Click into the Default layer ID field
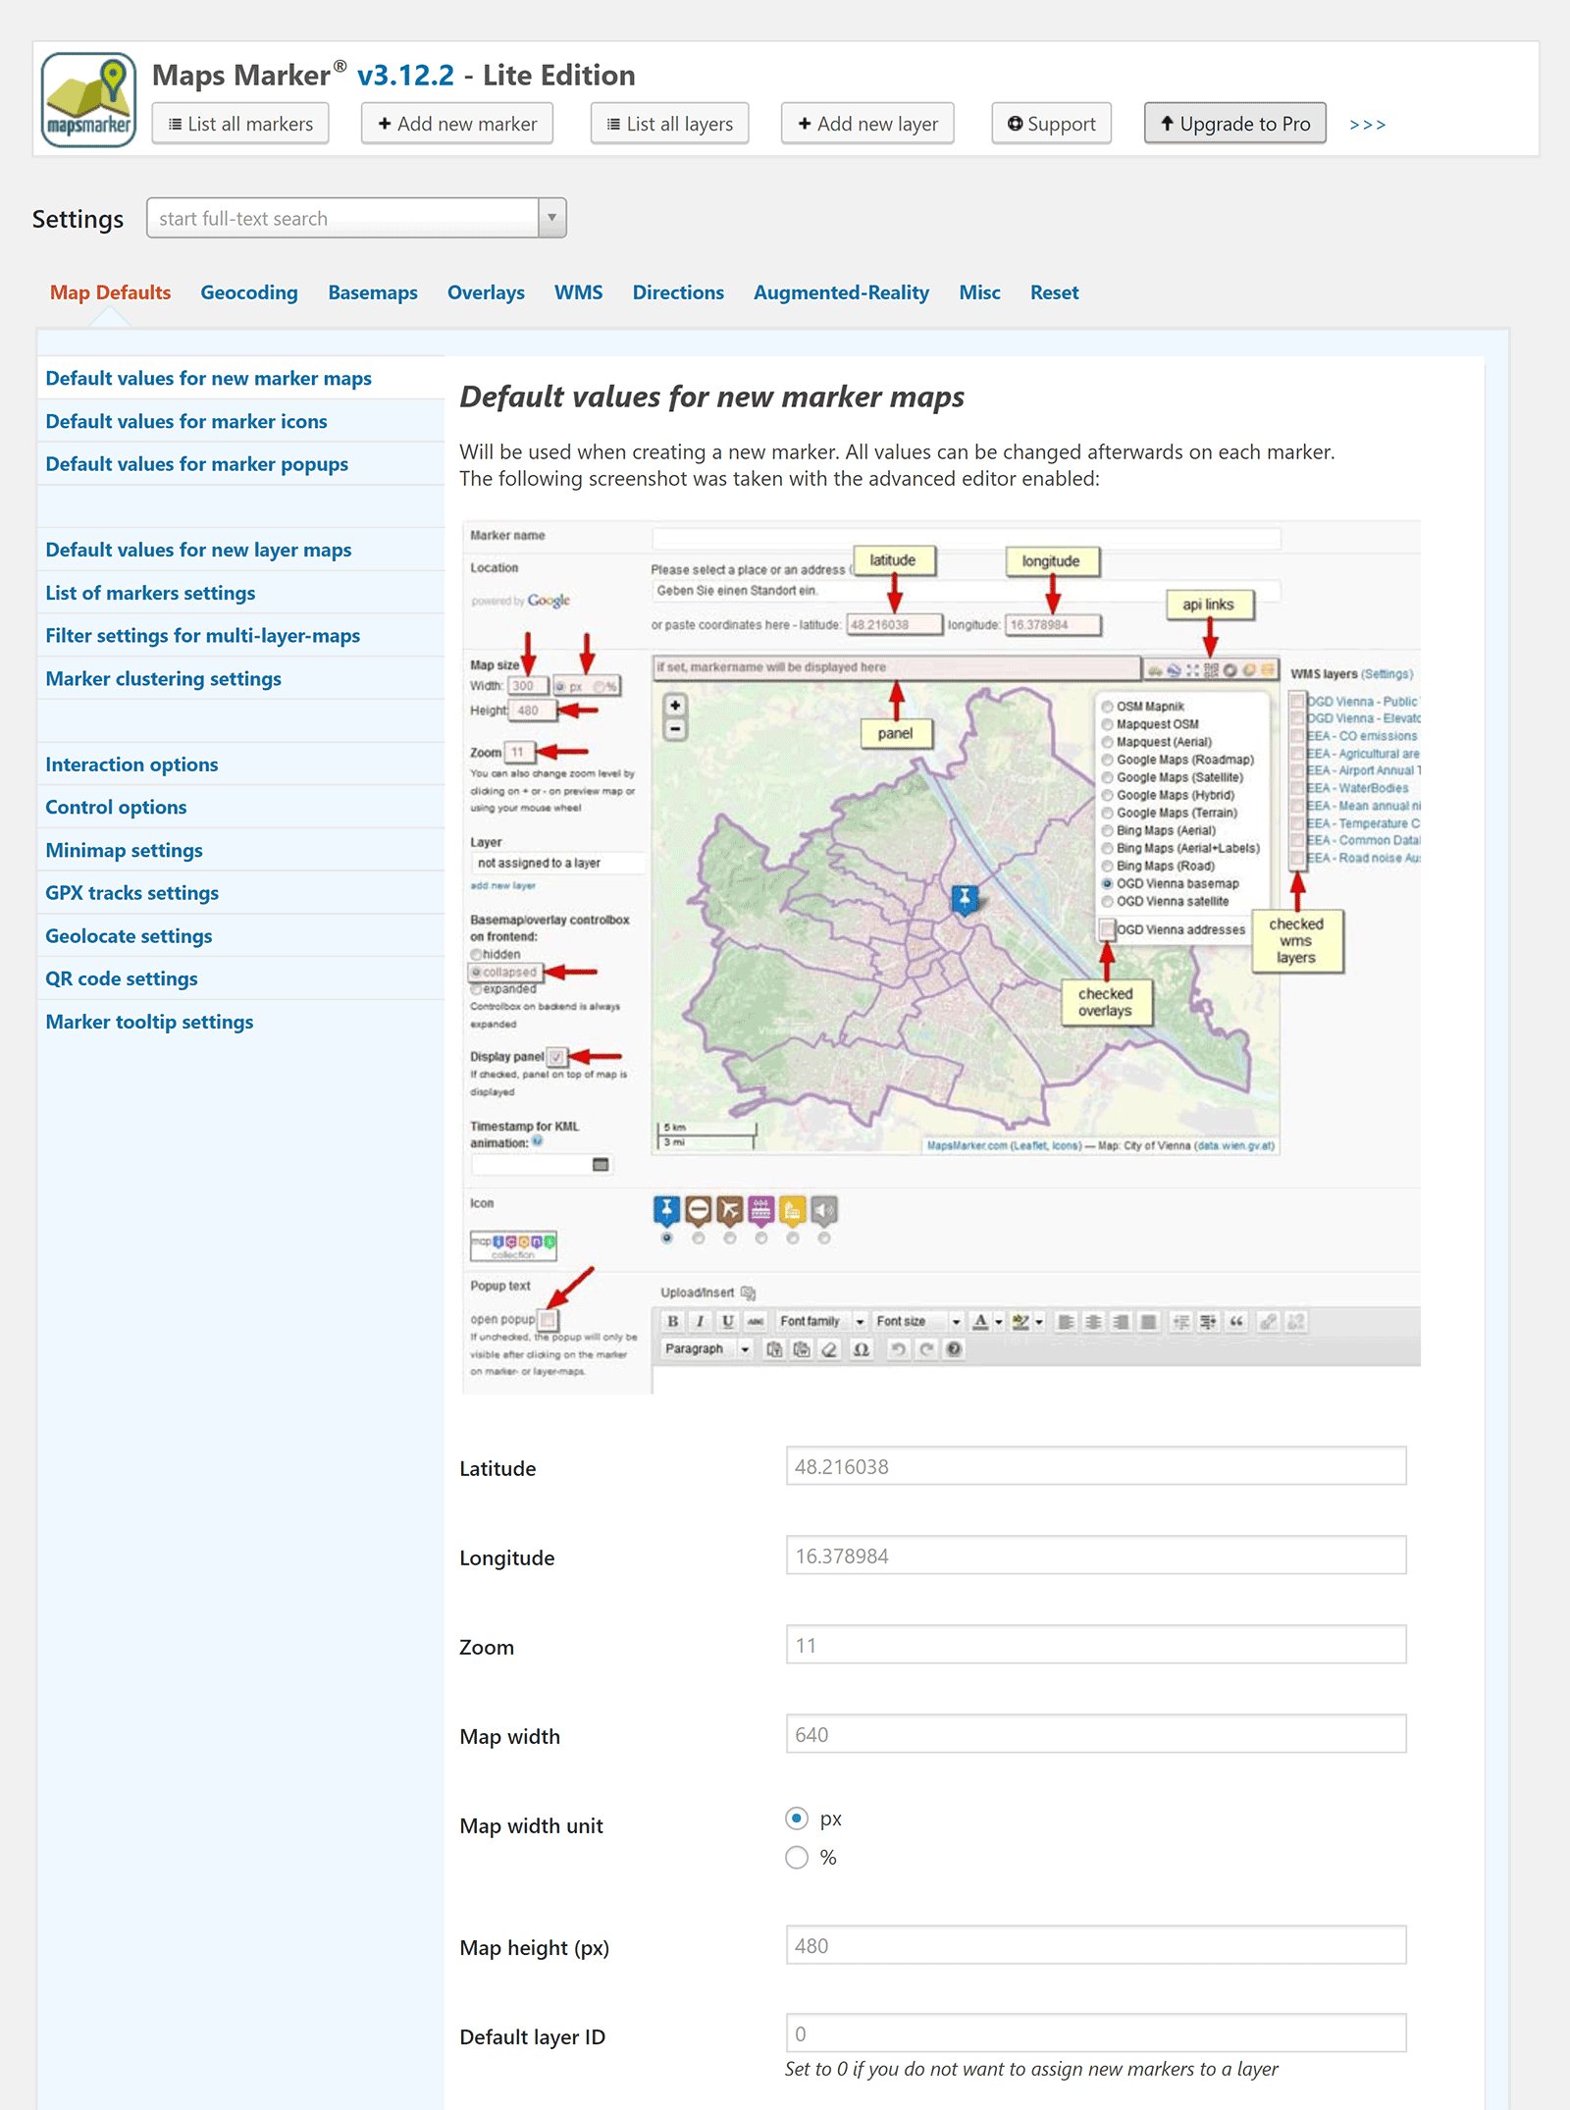The width and height of the screenshot is (1570, 2110). coord(1096,2033)
